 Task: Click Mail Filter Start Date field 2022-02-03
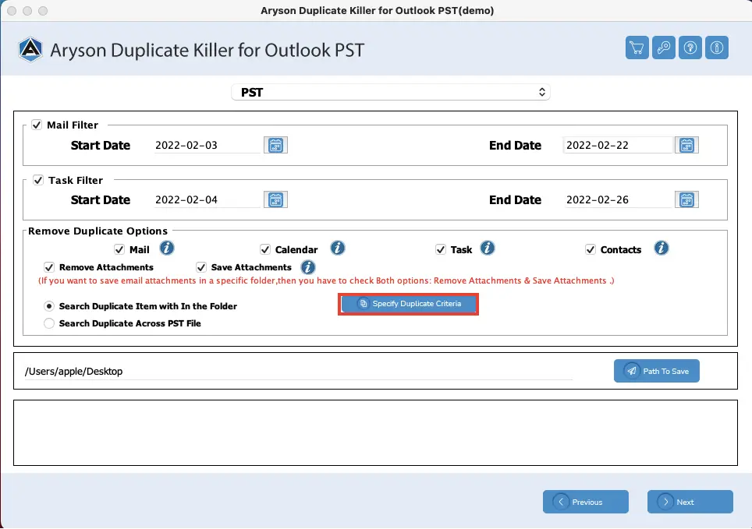[x=208, y=145]
